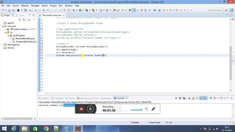Toggle Skip All Breakpoints icon

click(x=30, y=10)
